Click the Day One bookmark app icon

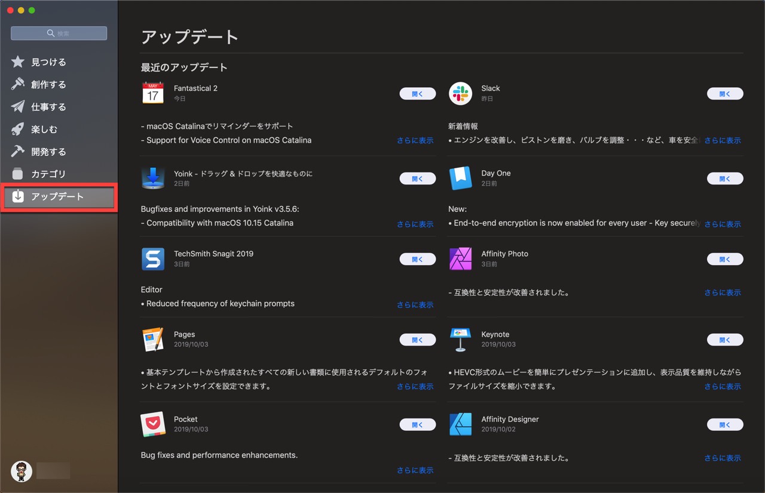tap(460, 178)
